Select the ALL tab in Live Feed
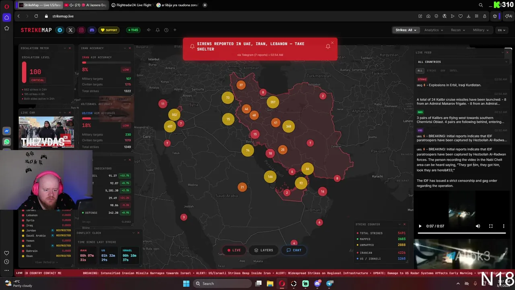515x290 pixels. point(420,70)
